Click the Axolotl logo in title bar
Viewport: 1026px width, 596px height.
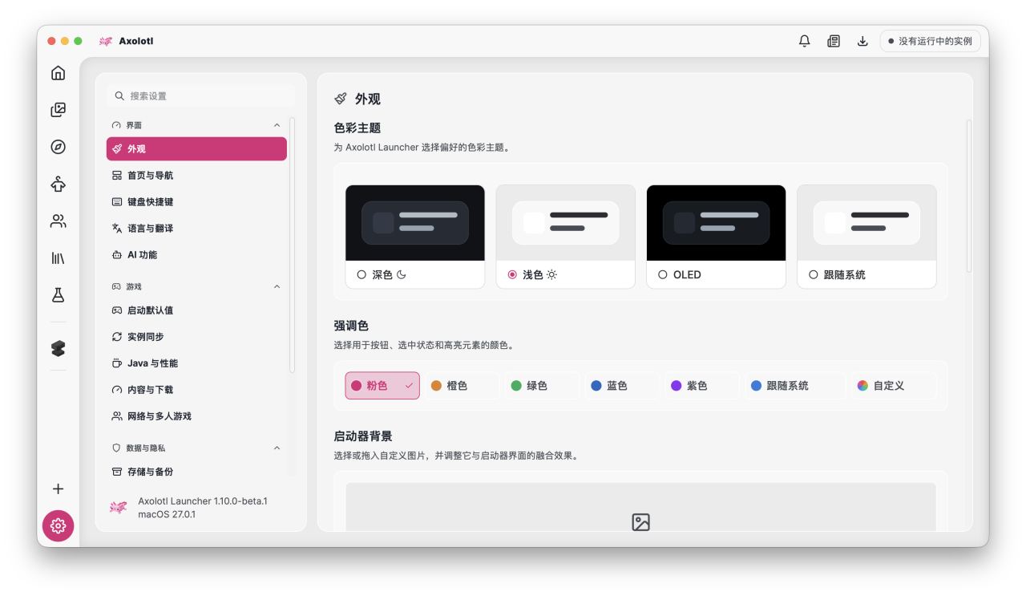click(x=106, y=41)
